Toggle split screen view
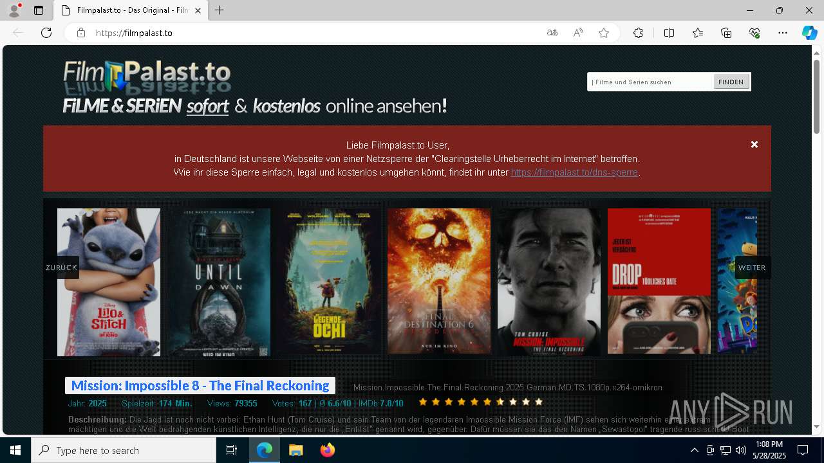This screenshot has height=463, width=824. (669, 33)
